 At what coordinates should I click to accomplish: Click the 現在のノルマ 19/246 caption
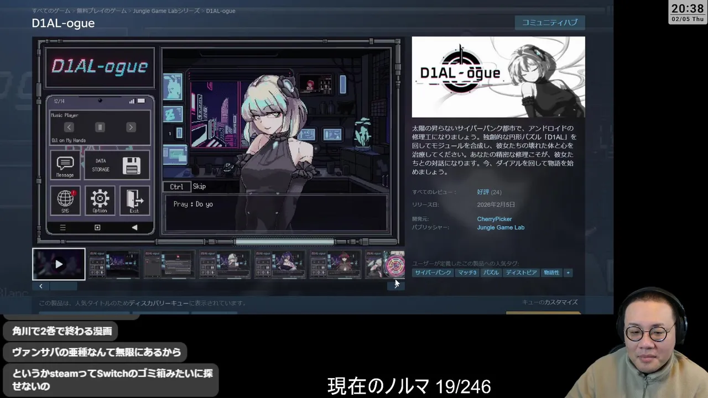(409, 386)
